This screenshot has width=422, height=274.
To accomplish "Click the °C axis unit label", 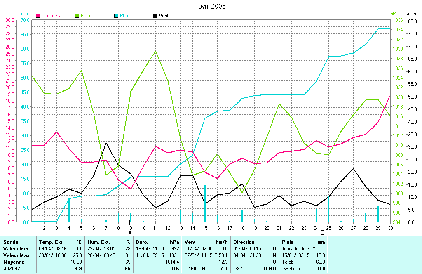I will point(11,14).
